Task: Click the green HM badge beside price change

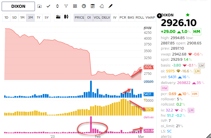Action: (197, 32)
